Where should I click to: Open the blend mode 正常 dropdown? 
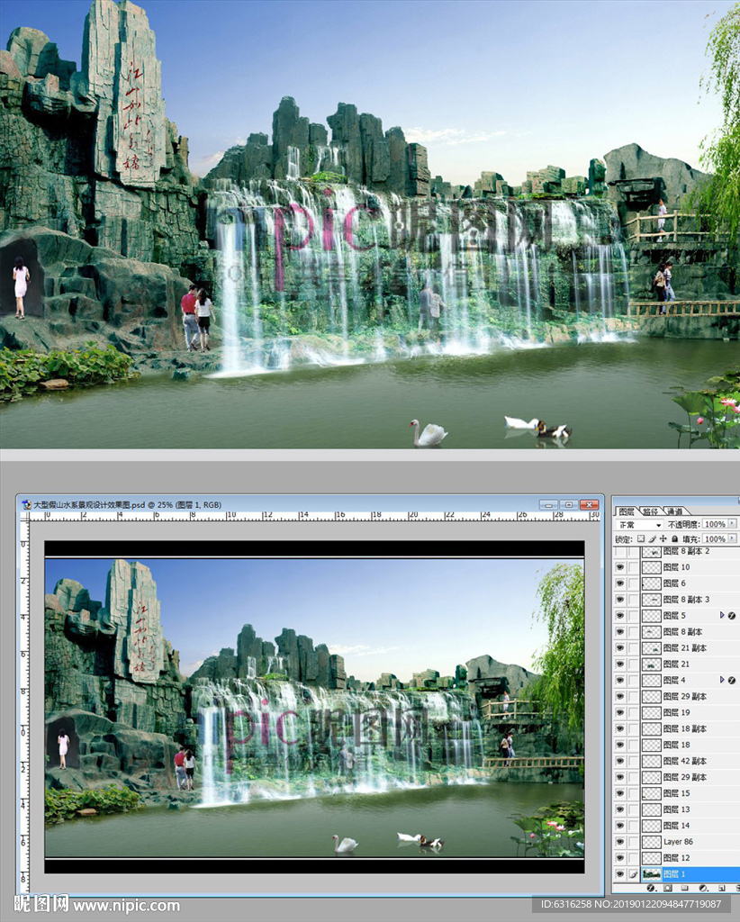tap(639, 525)
